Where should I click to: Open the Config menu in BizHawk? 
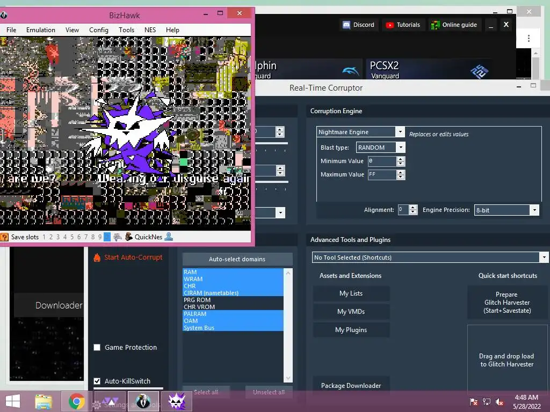coord(99,30)
